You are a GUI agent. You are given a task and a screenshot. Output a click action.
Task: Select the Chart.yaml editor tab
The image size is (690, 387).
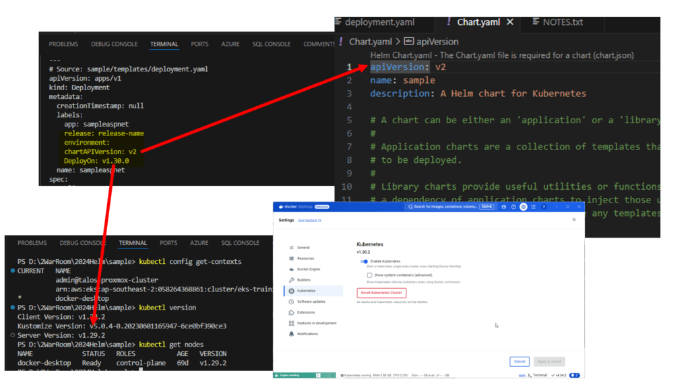click(478, 22)
